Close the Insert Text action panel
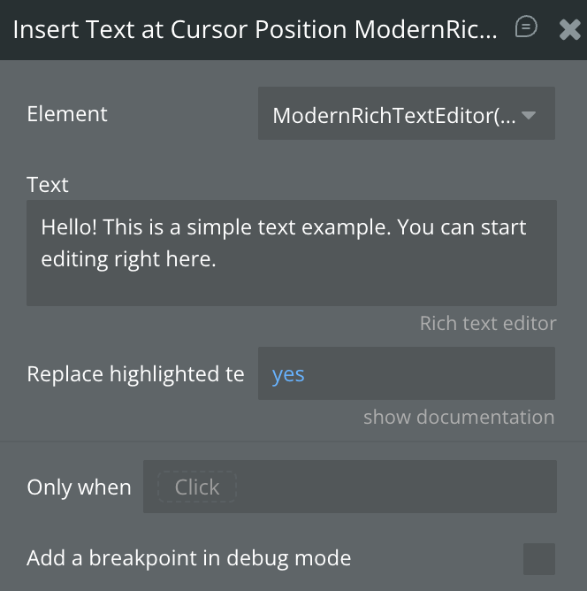 (569, 30)
